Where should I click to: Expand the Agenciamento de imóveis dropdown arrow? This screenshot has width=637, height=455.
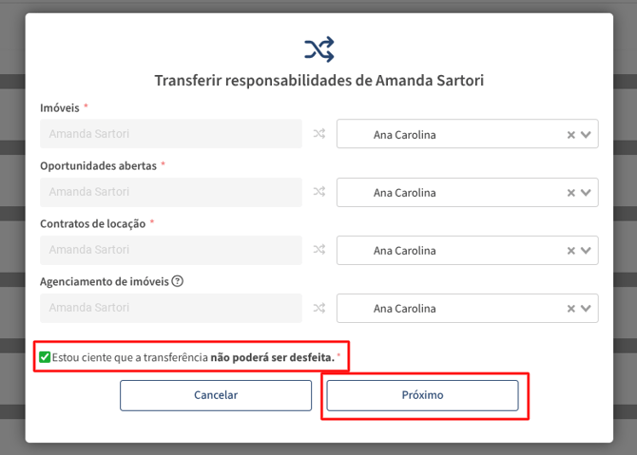586,309
